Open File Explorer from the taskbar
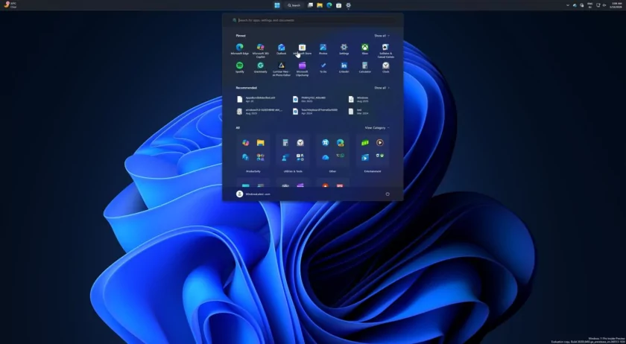The image size is (626, 344). pos(320,5)
